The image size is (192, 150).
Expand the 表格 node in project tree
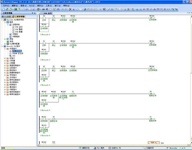[5, 39]
